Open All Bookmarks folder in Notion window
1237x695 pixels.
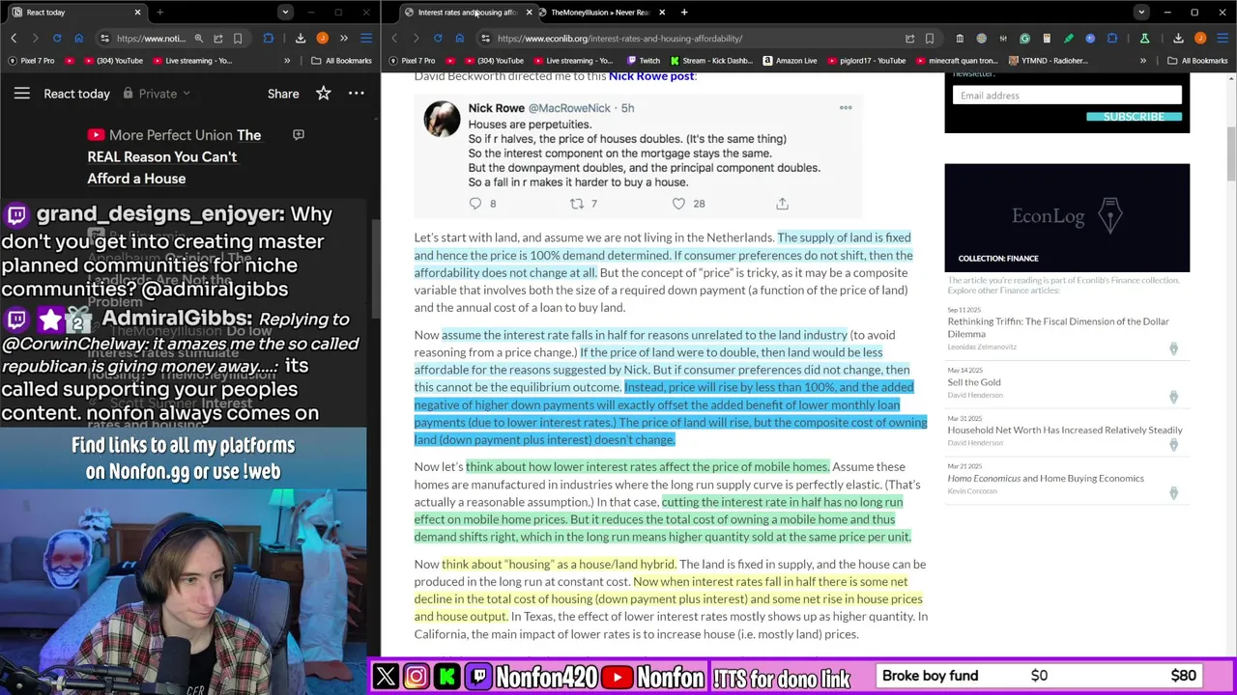341,61
